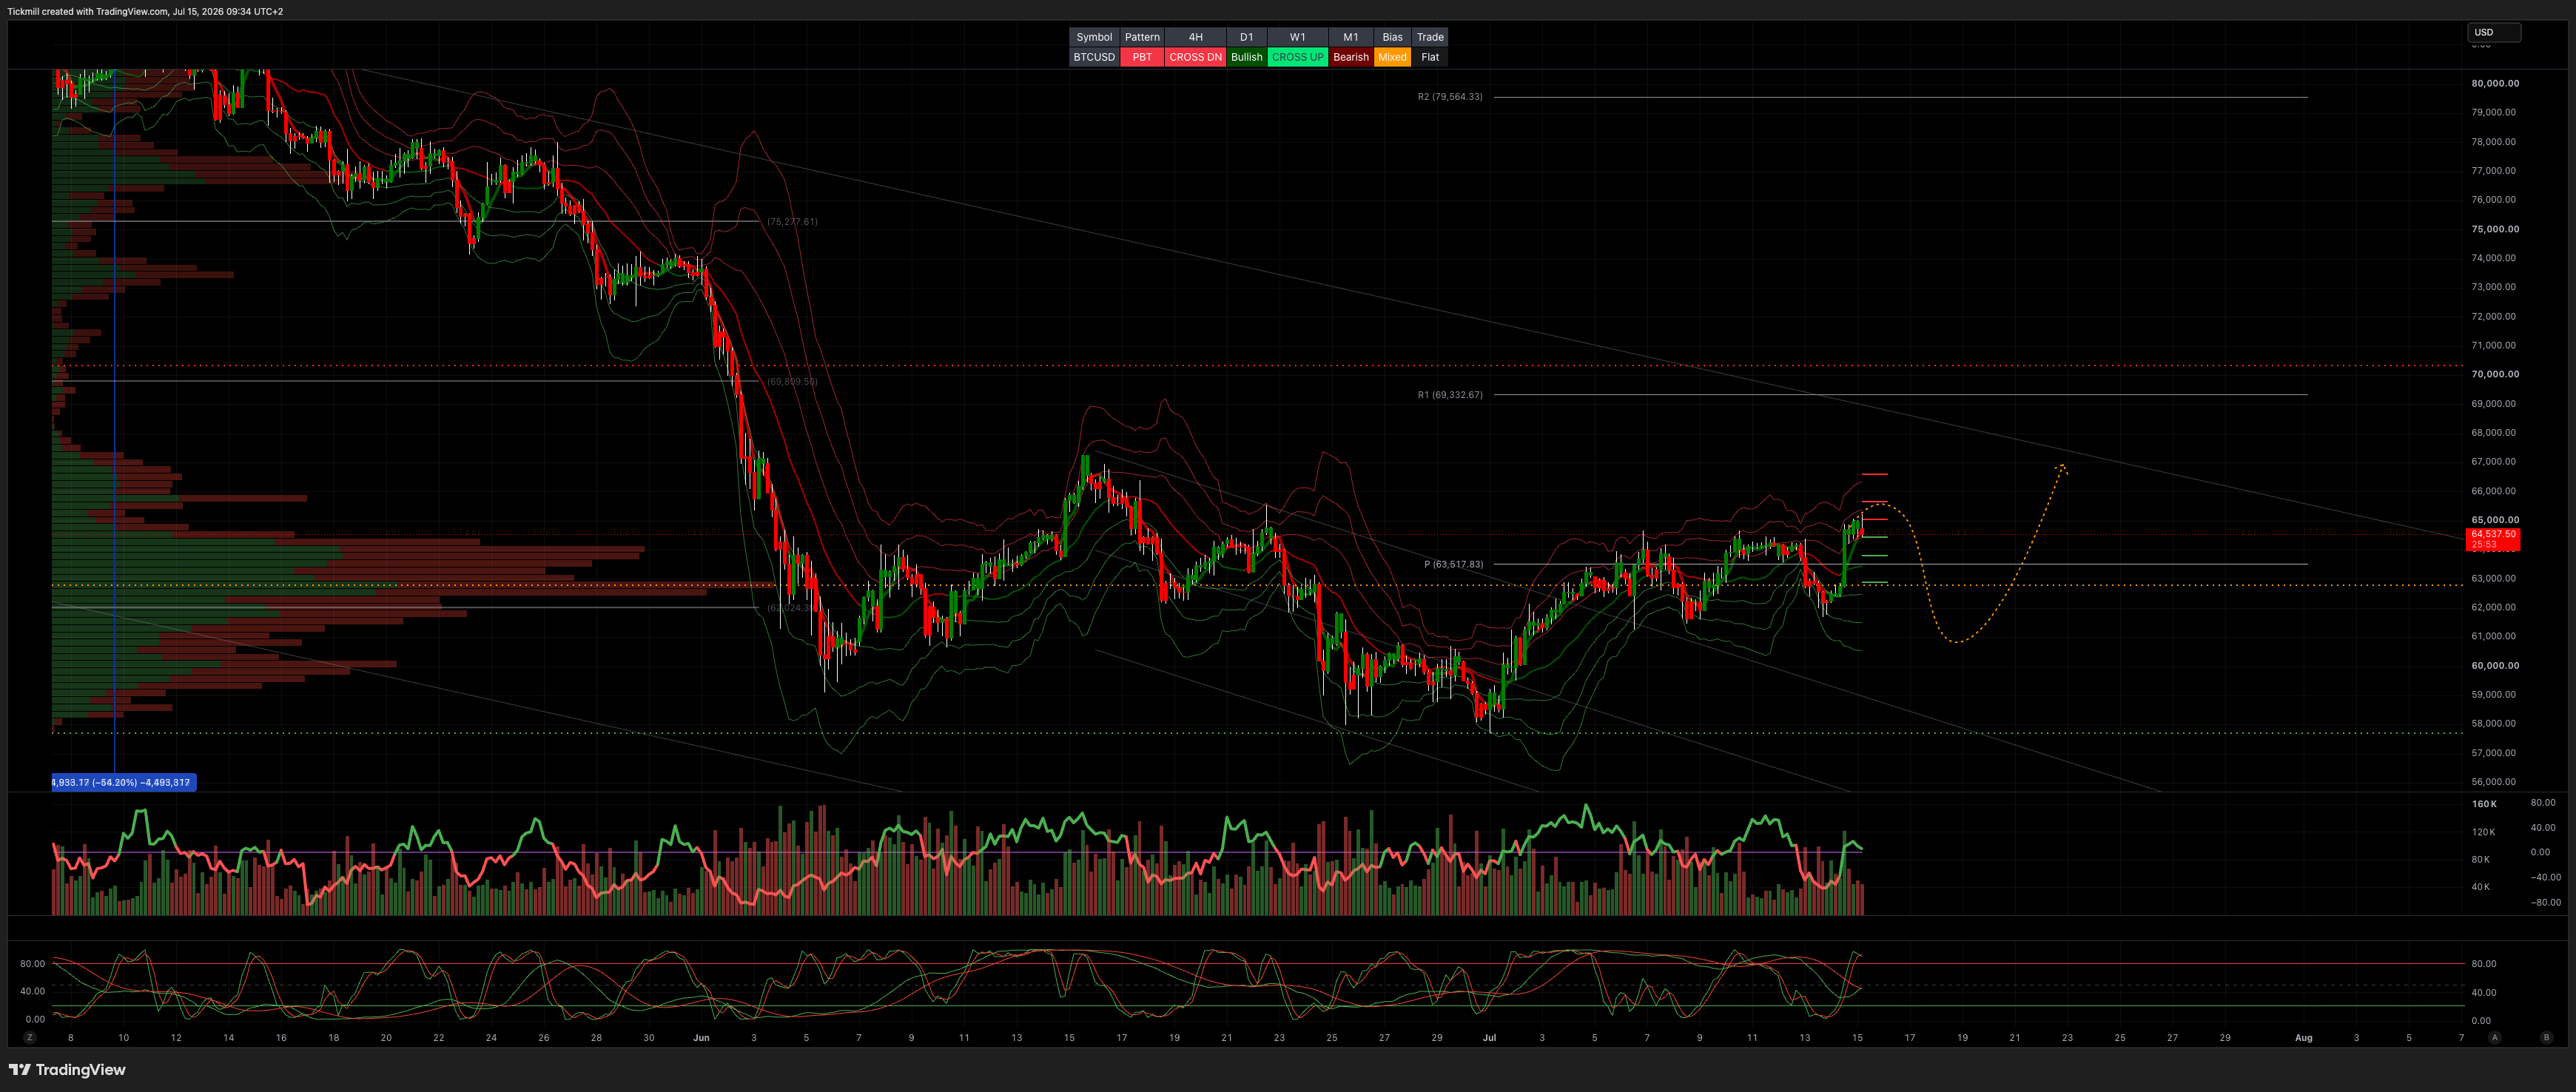
Task: Click the Jun label on time axis
Action: 701,1038
